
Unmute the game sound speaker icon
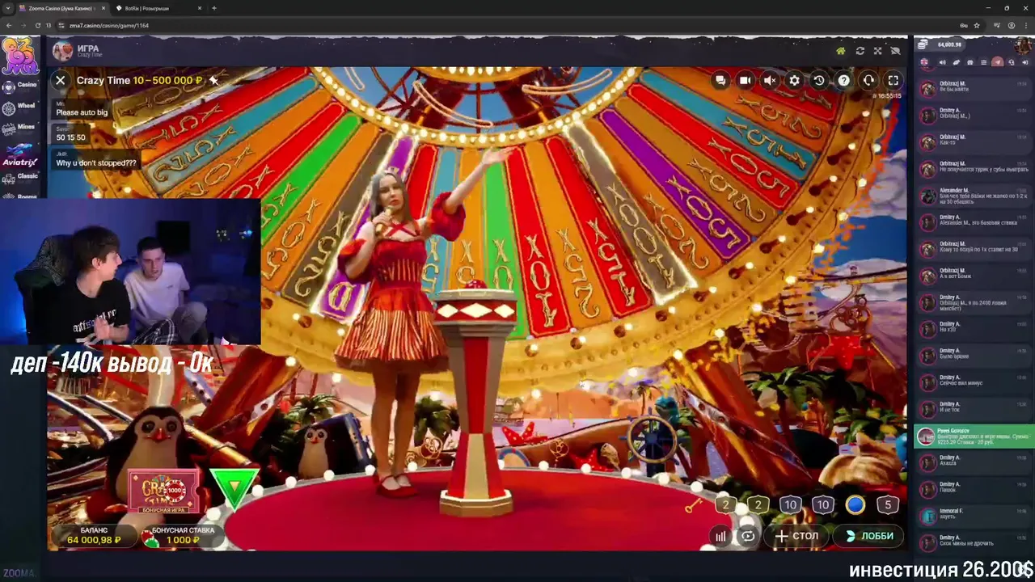pyautogui.click(x=770, y=80)
